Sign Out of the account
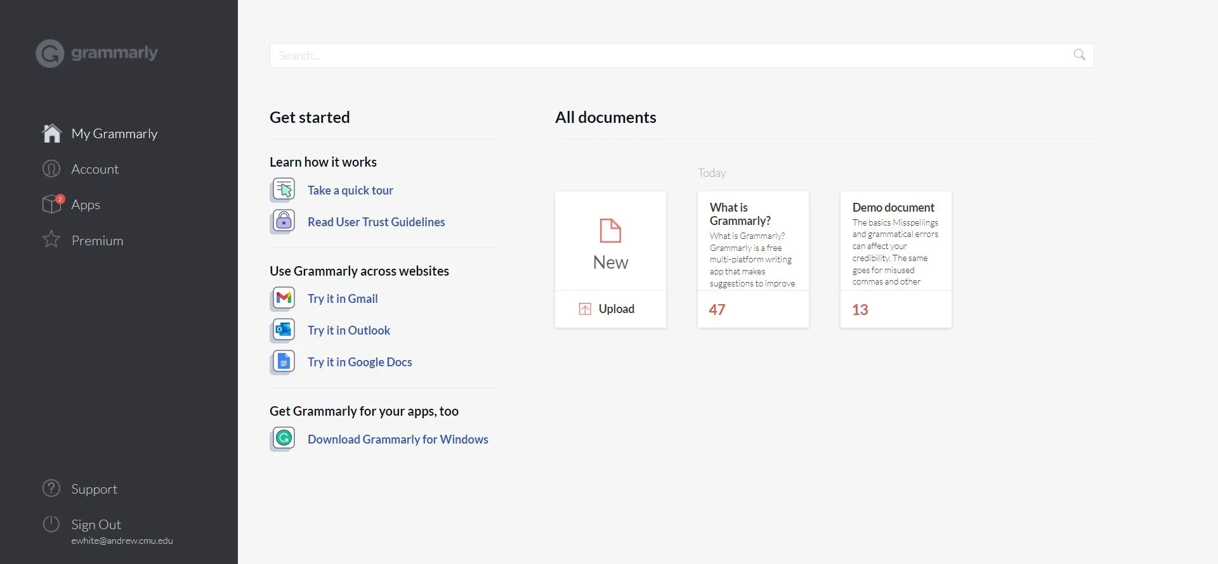The image size is (1218, 564). click(96, 525)
